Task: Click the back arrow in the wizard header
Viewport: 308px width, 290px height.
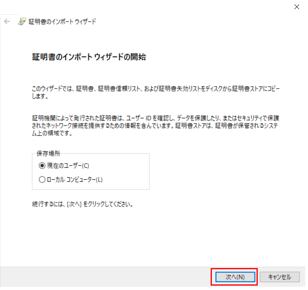Action: (x=7, y=22)
